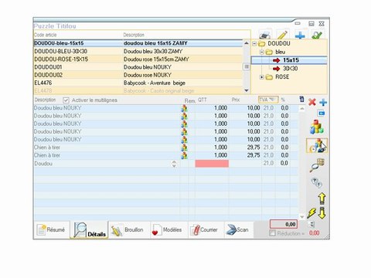The width and height of the screenshot is (371, 278).
Task: Click article icon on first Doudou bleu NOUKY line
Action: tap(184, 108)
